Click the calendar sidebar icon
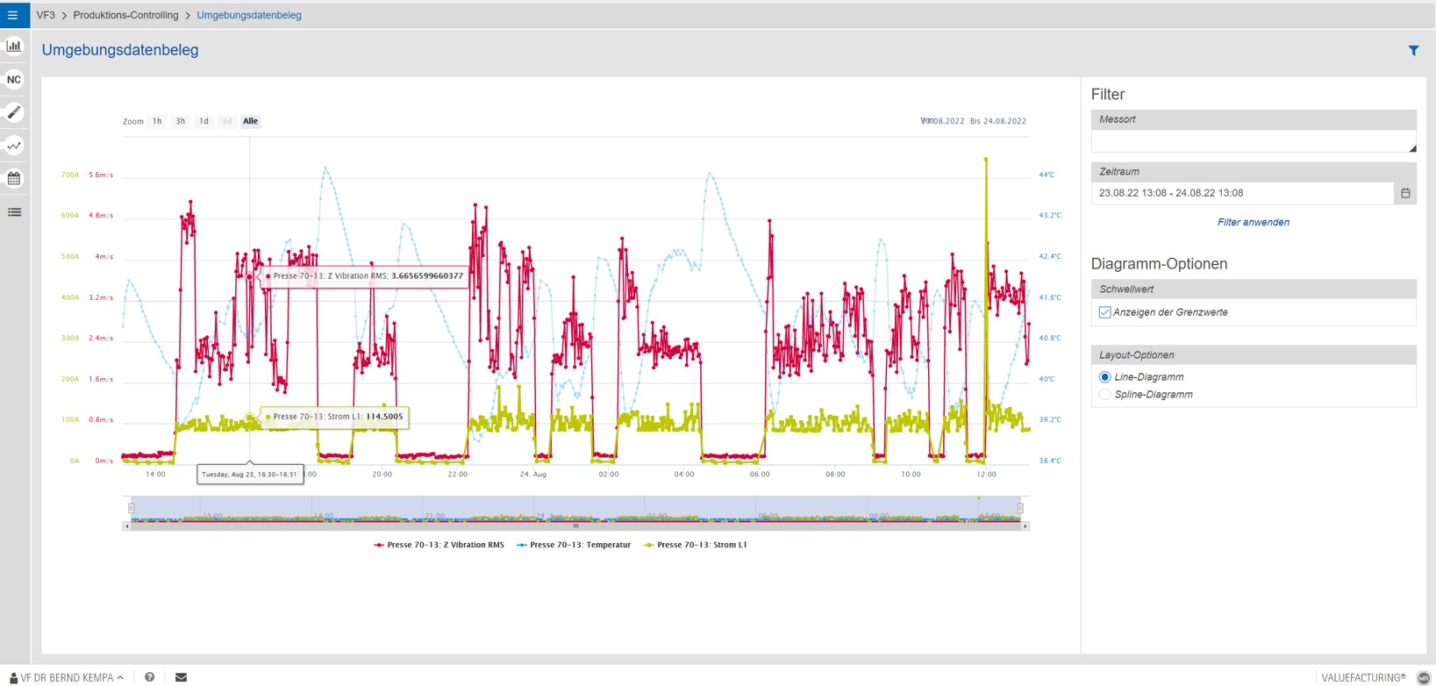Image resolution: width=1436 pixels, height=686 pixels. (x=14, y=179)
